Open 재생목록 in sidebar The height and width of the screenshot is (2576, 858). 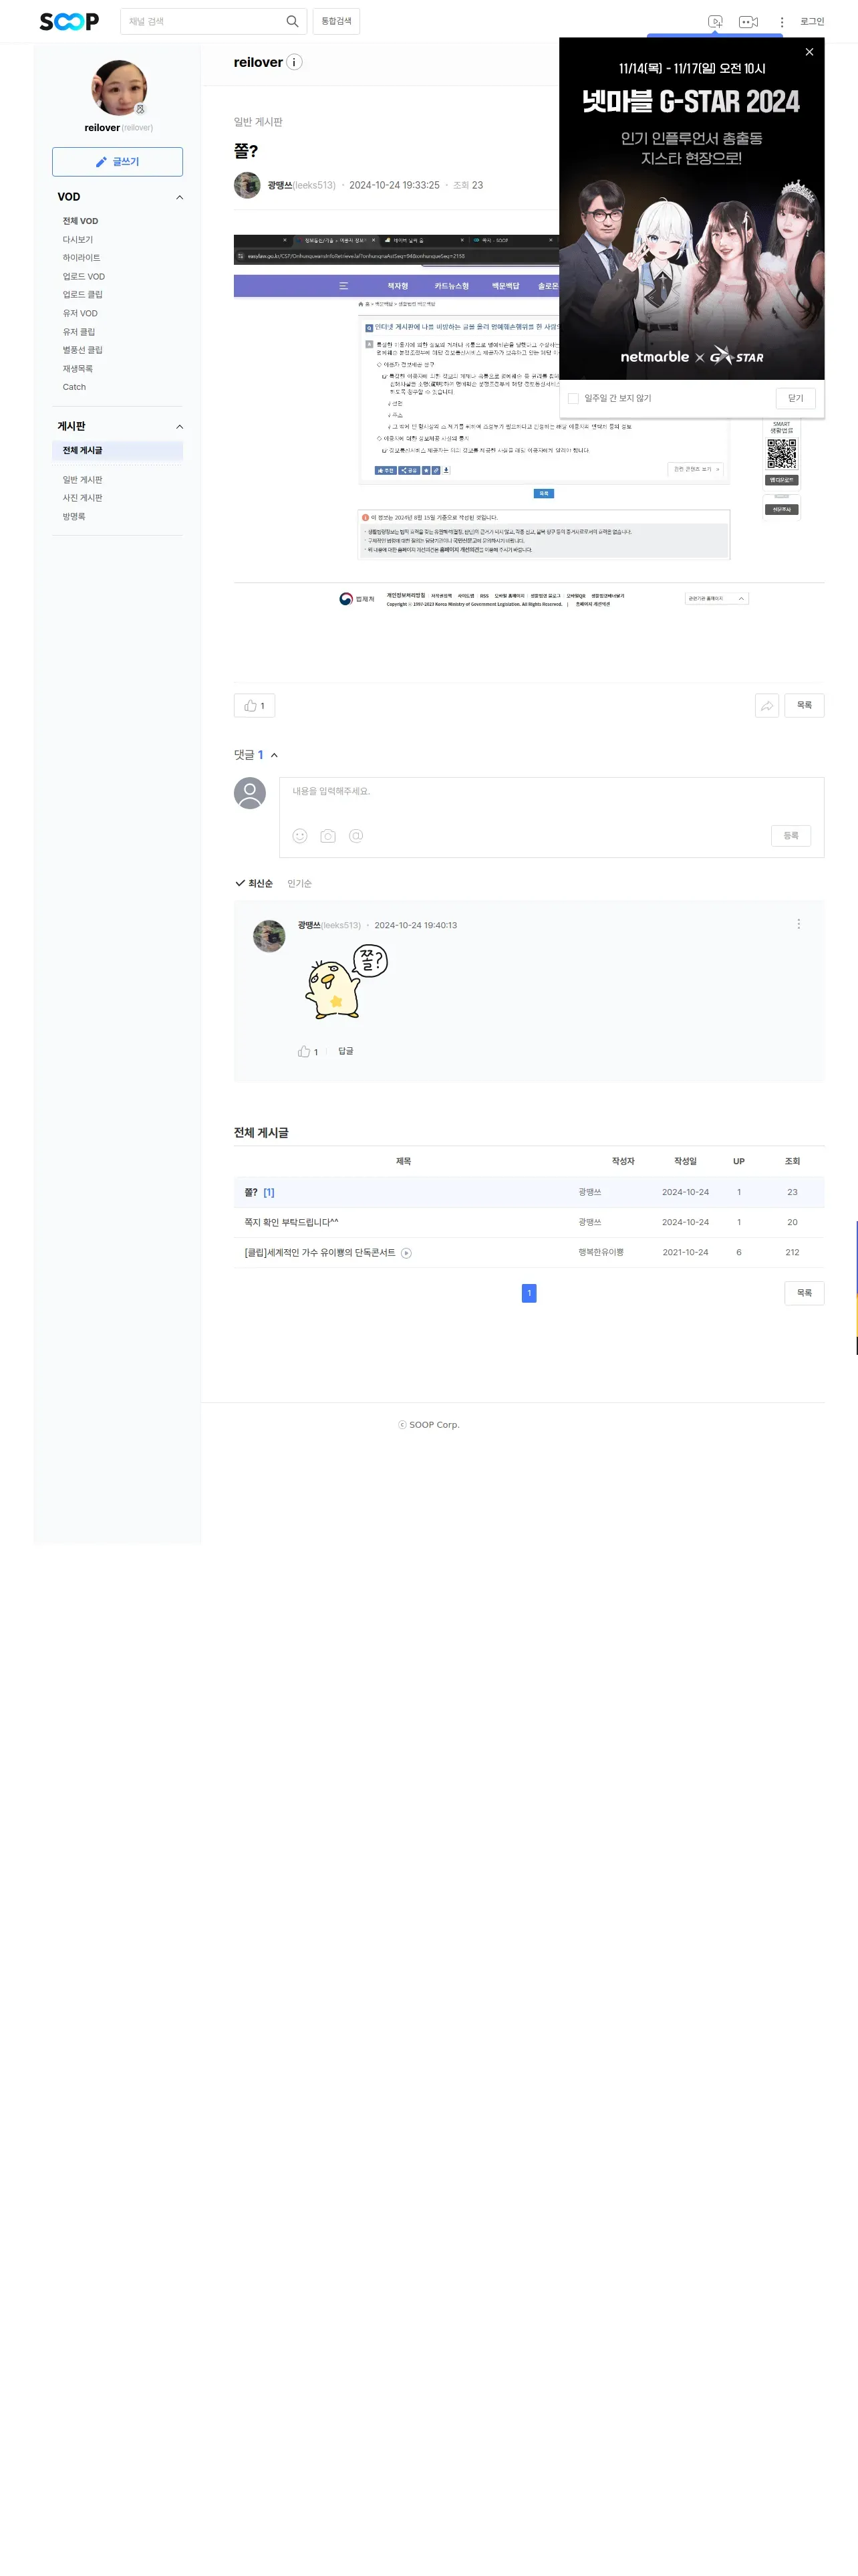pyautogui.click(x=78, y=369)
